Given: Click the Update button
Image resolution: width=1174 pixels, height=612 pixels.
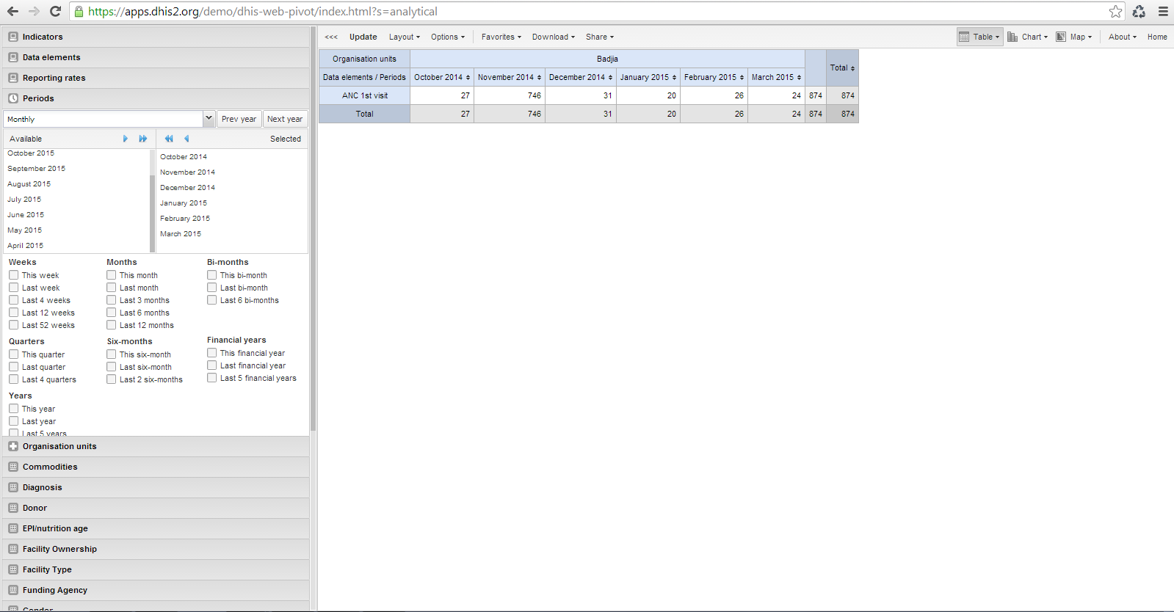Looking at the screenshot, I should point(363,37).
